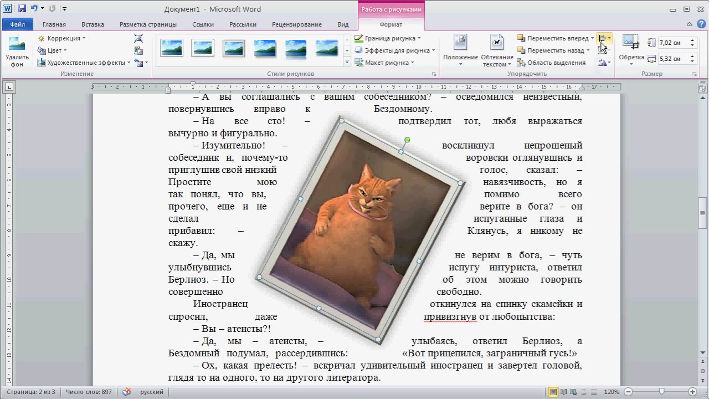Switch to the Рассылки tab
The image size is (709, 399).
(x=243, y=24)
